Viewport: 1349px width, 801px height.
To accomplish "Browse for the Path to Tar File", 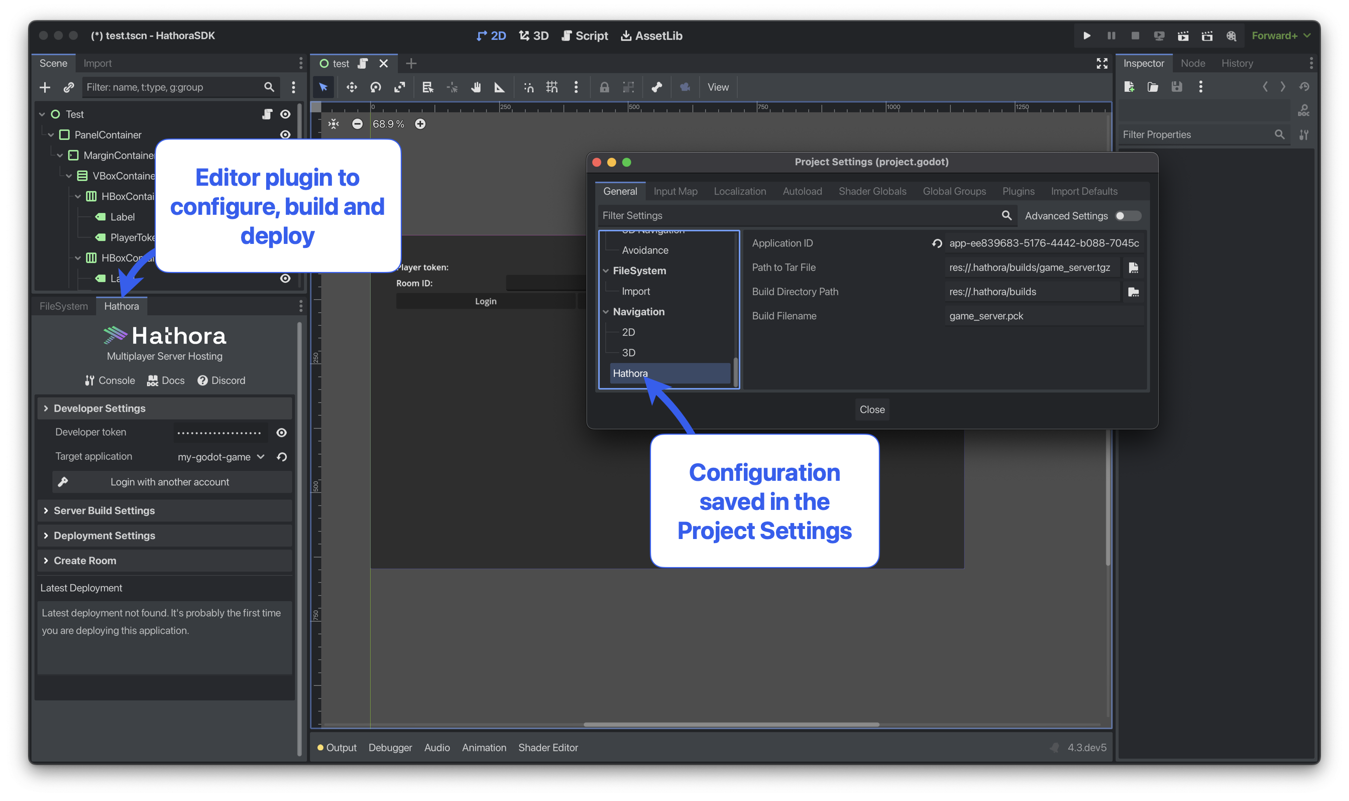I will coord(1133,268).
